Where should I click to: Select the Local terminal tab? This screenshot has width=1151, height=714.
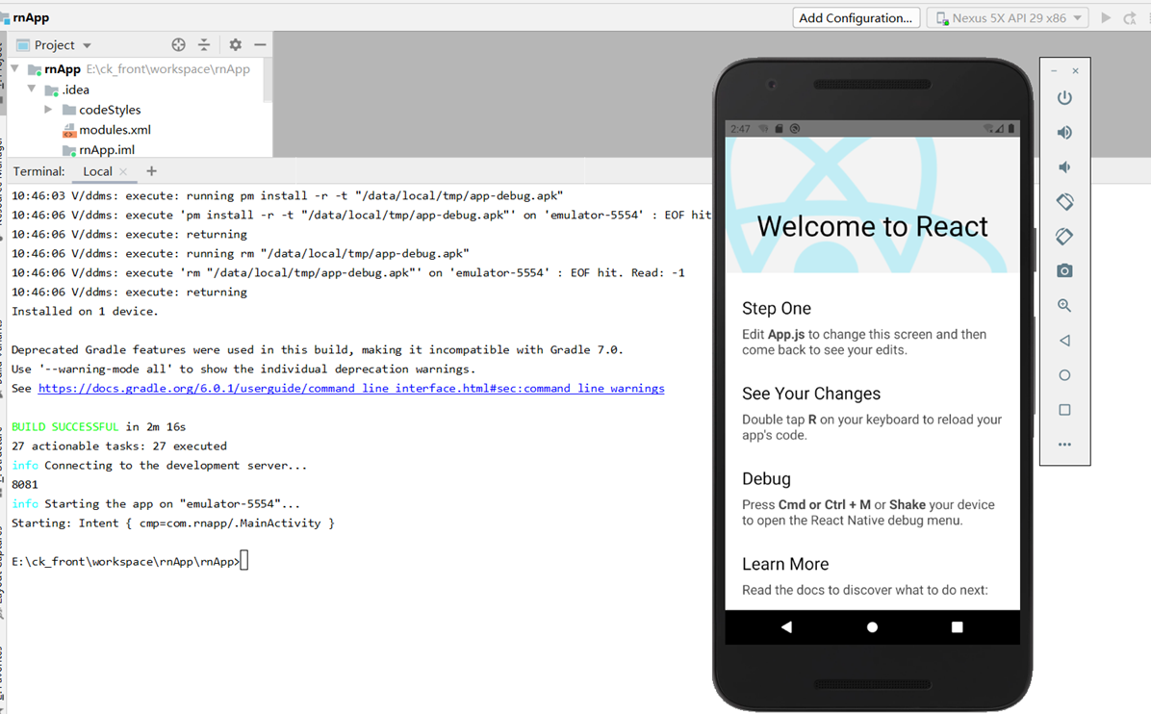click(97, 171)
